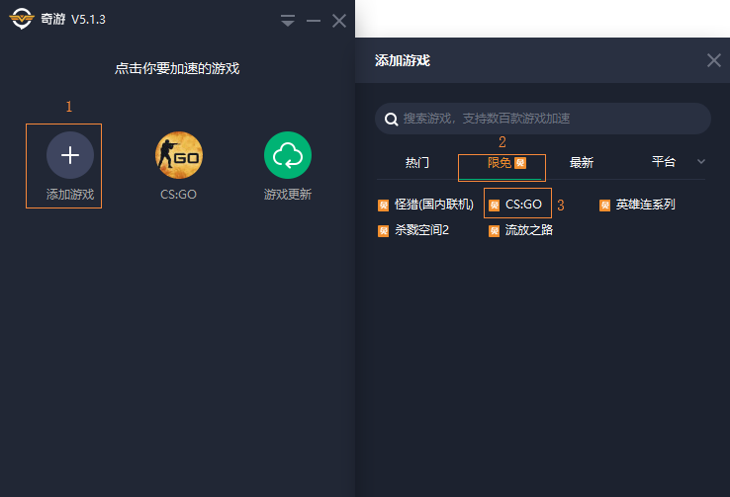The height and width of the screenshot is (497, 730).
Task: Switch to the 最新 tab
Action: point(582,163)
